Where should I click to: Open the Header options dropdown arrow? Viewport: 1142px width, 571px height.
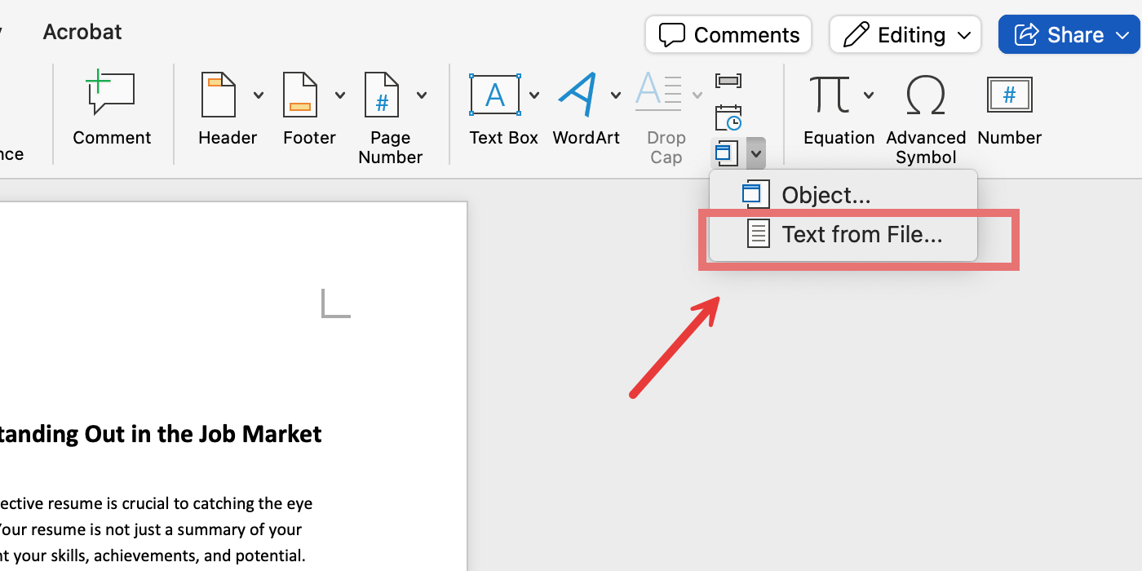(259, 95)
